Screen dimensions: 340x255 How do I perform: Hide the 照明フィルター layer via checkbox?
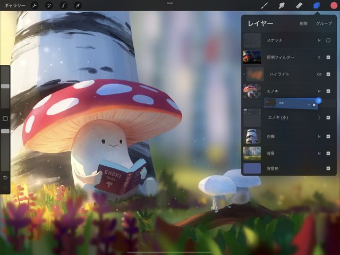328,57
